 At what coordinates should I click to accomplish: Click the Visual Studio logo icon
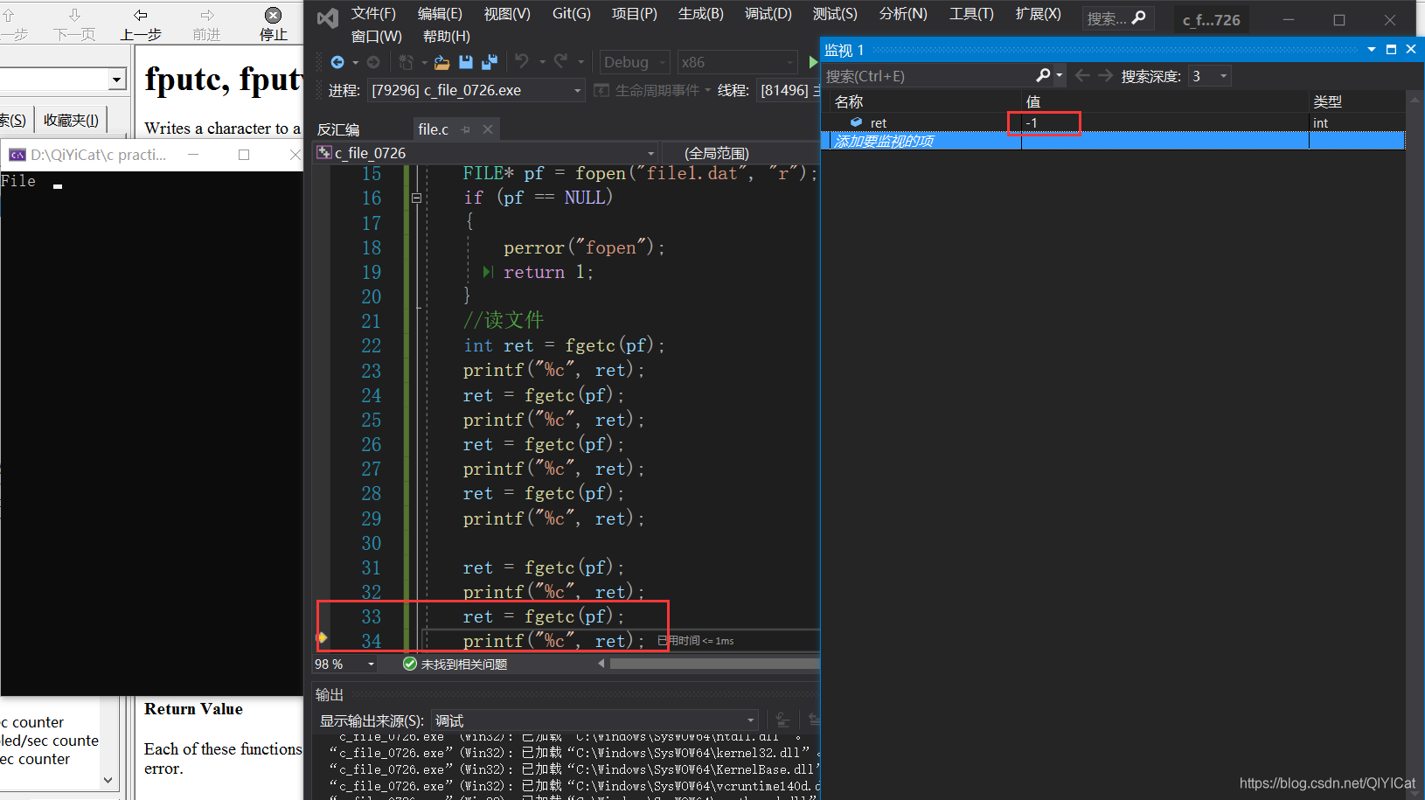pos(328,18)
